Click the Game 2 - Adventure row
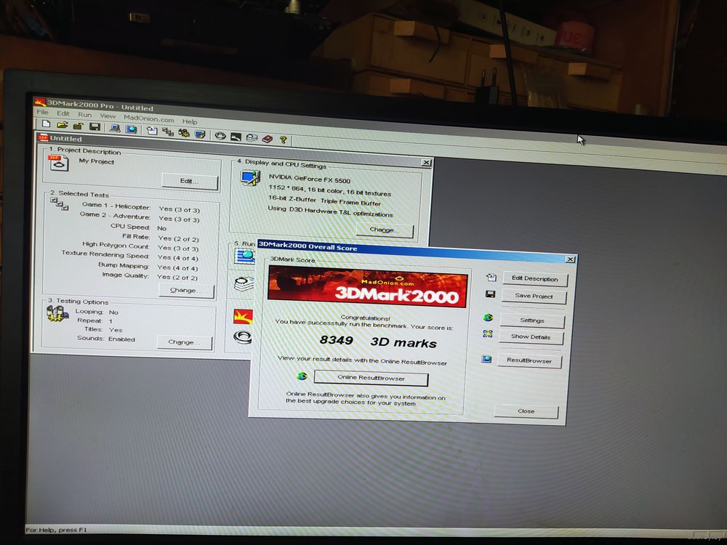The width and height of the screenshot is (727, 545). [139, 217]
